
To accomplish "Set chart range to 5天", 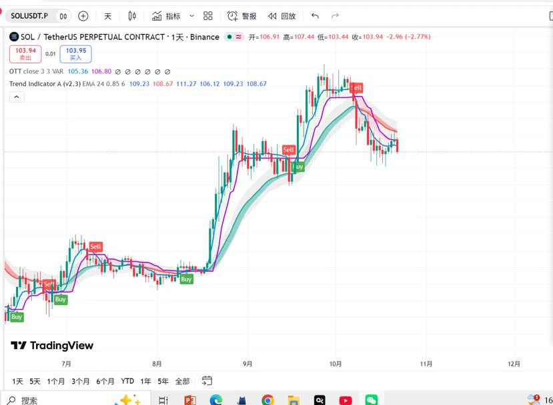I will 35,381.
